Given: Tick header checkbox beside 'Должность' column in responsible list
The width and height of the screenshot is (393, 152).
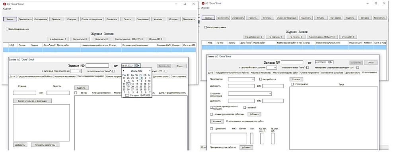Looking at the screenshot, I should tap(212, 129).
